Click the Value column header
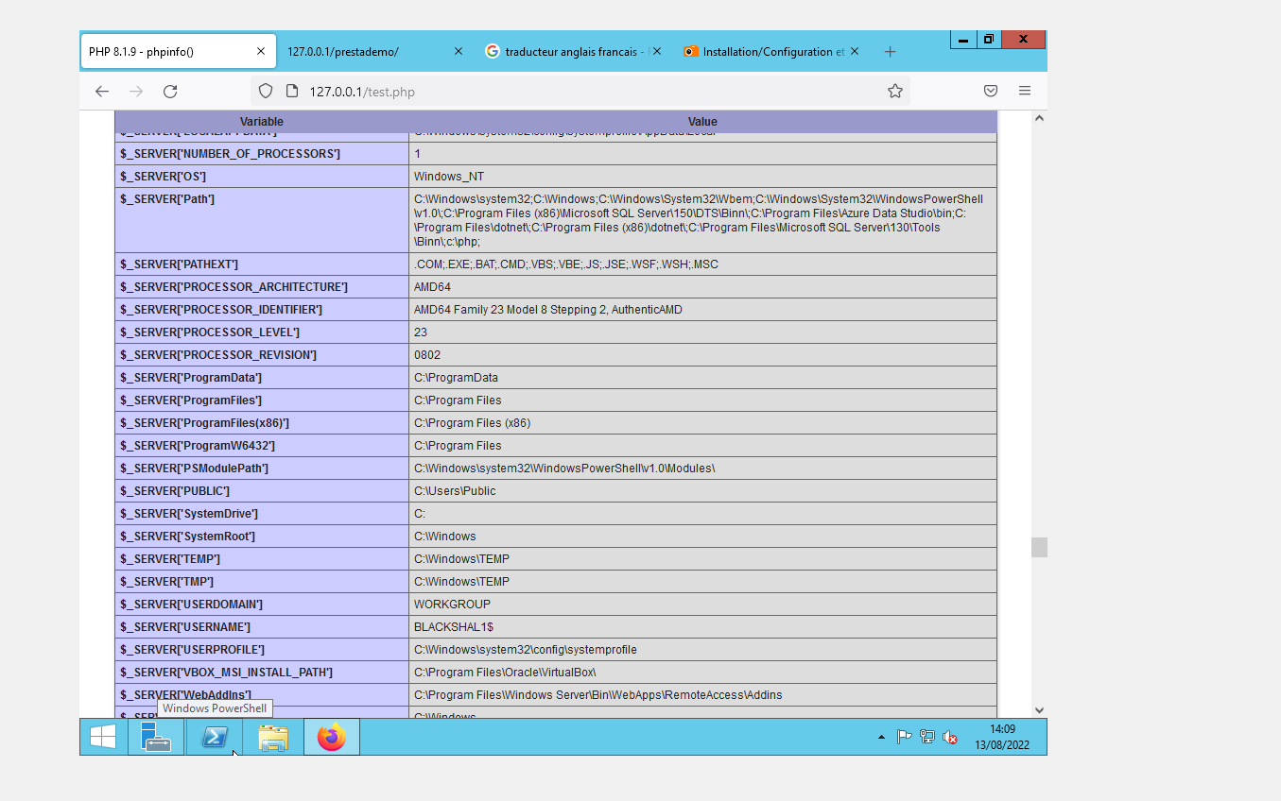The image size is (1281, 801). (x=702, y=122)
